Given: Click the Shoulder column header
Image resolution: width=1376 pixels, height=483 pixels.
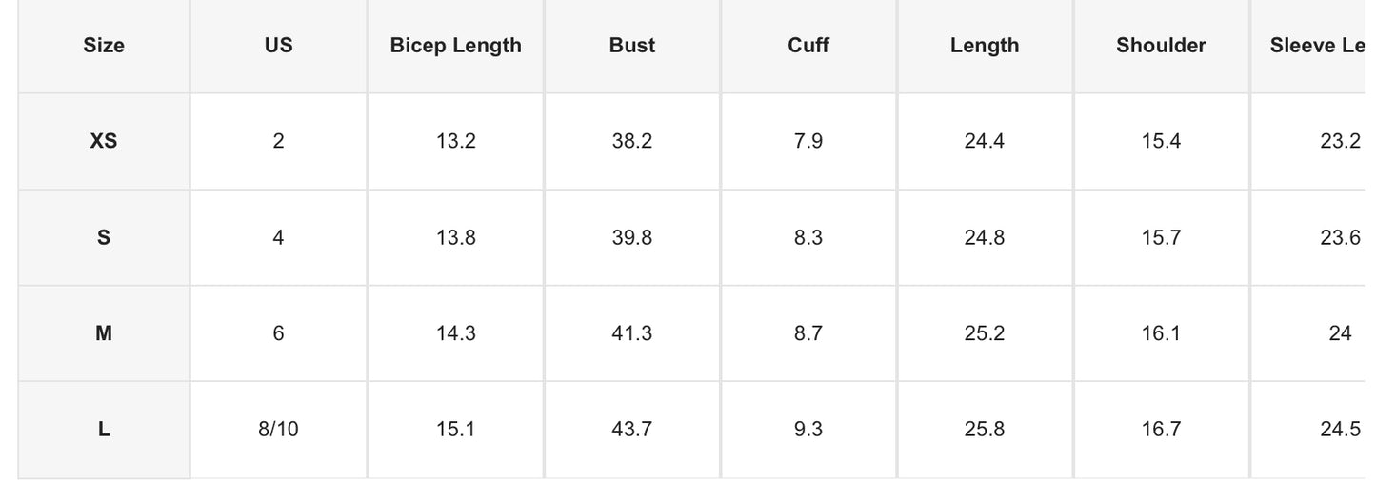Looking at the screenshot, I should pyautogui.click(x=1161, y=45).
